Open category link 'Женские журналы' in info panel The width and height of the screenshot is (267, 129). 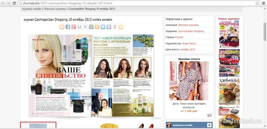point(188,25)
